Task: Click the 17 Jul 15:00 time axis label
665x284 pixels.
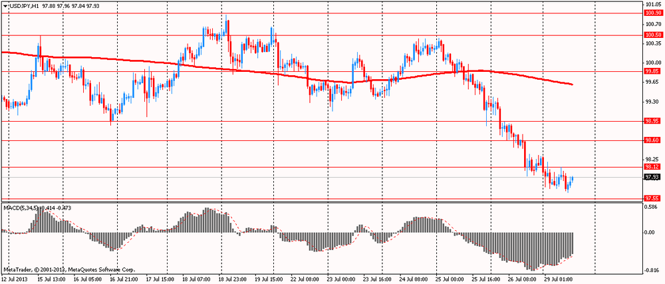Action: [x=160, y=280]
